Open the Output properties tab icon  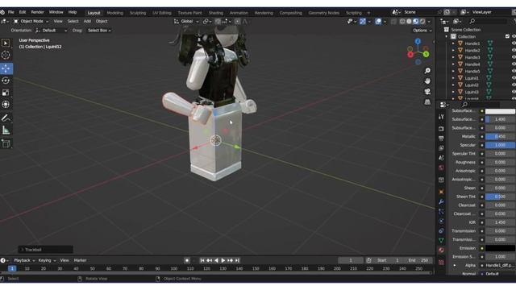[x=441, y=139]
